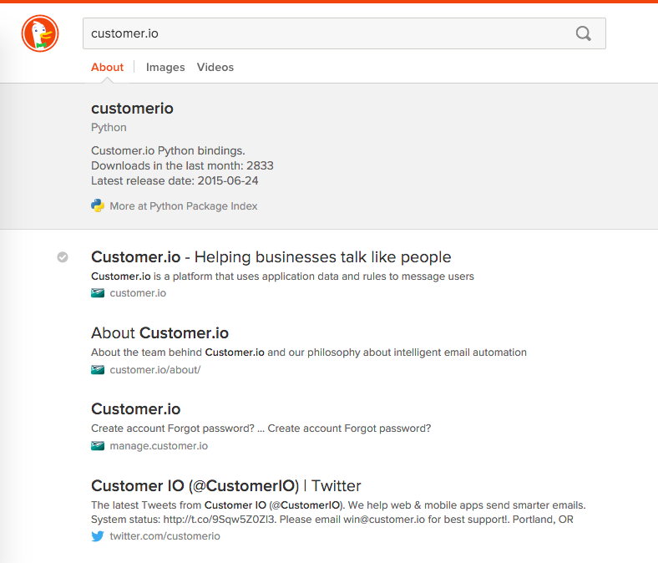Switch to the Videos tab
The height and width of the screenshot is (563, 658).
(x=215, y=67)
